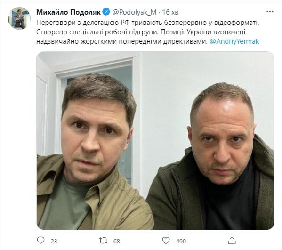
Task: Open the tweet's more options menu
Action: [x=270, y=12]
